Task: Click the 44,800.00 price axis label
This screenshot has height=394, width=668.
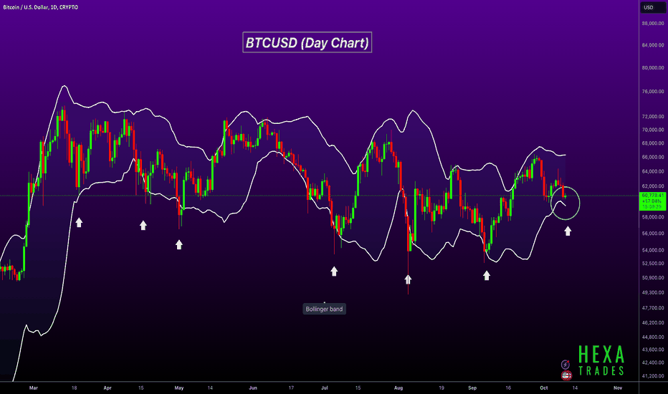Action: [x=653, y=337]
